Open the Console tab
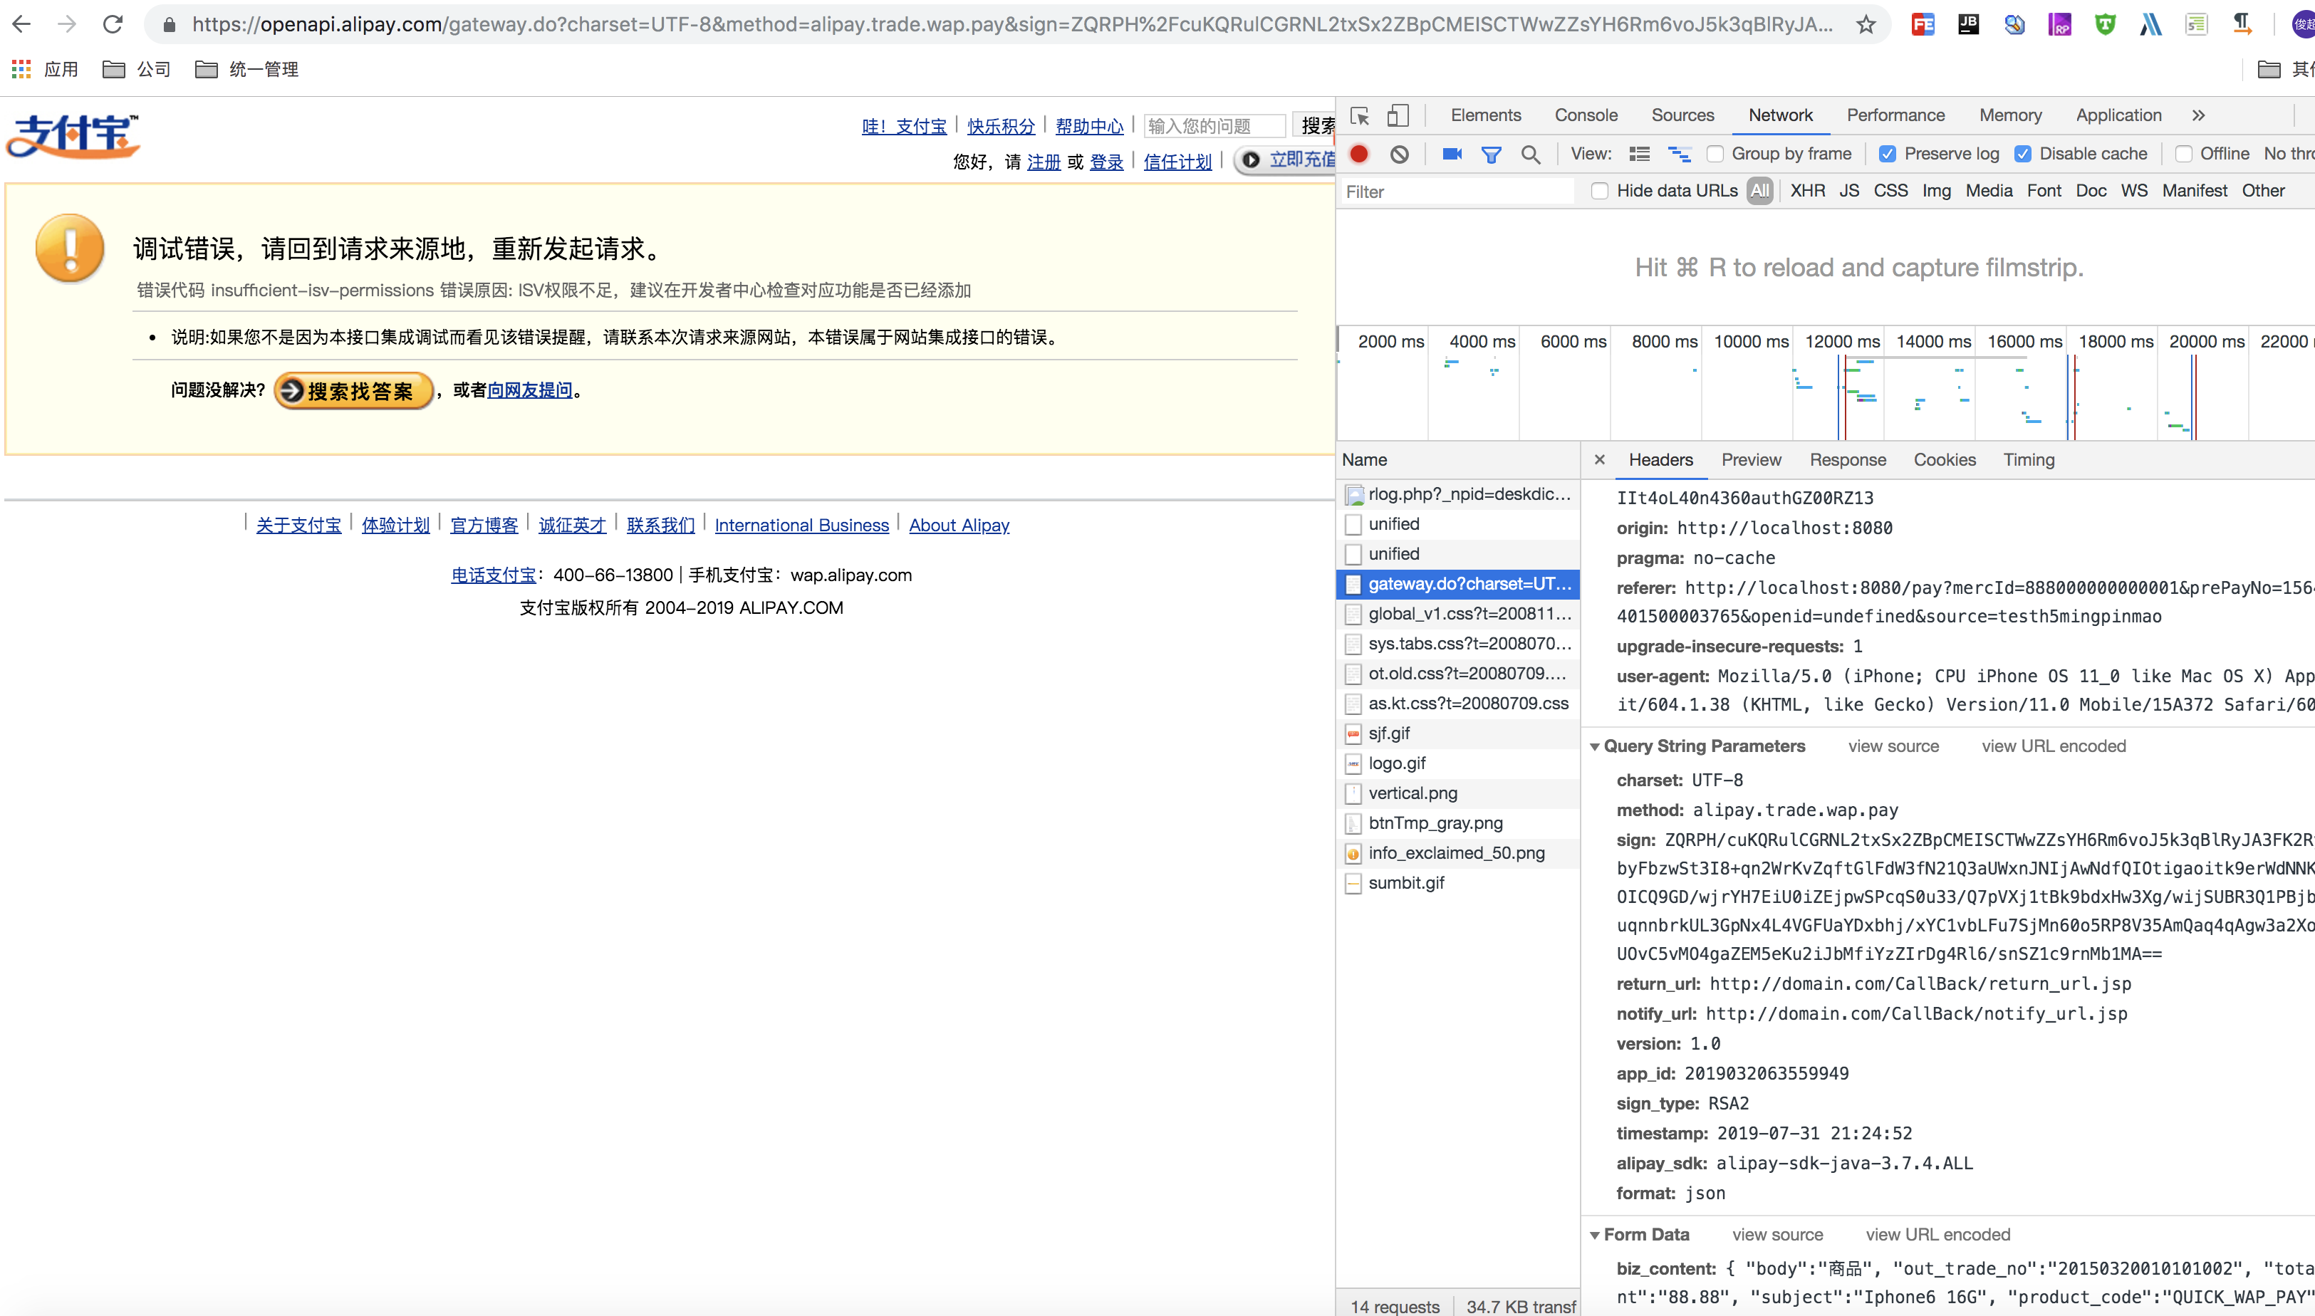 [1586, 115]
